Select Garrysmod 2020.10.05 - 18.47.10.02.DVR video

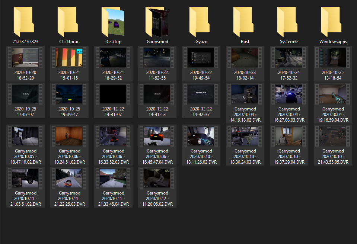point(25,145)
